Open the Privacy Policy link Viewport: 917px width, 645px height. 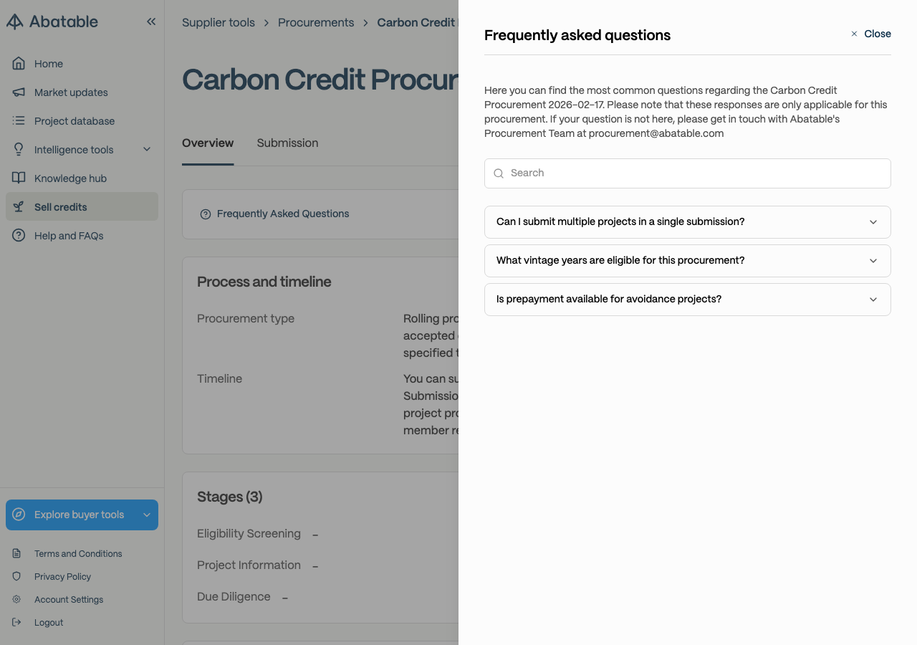pos(62,576)
